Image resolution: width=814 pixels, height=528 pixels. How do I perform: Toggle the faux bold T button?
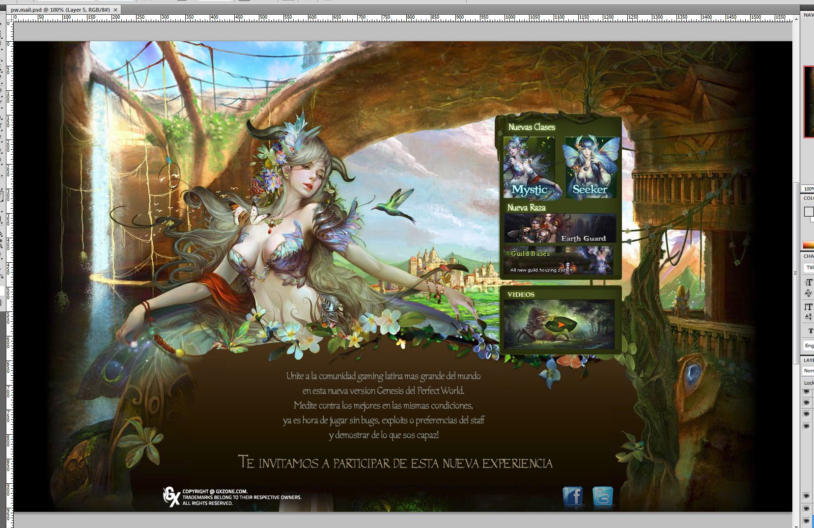(x=810, y=331)
